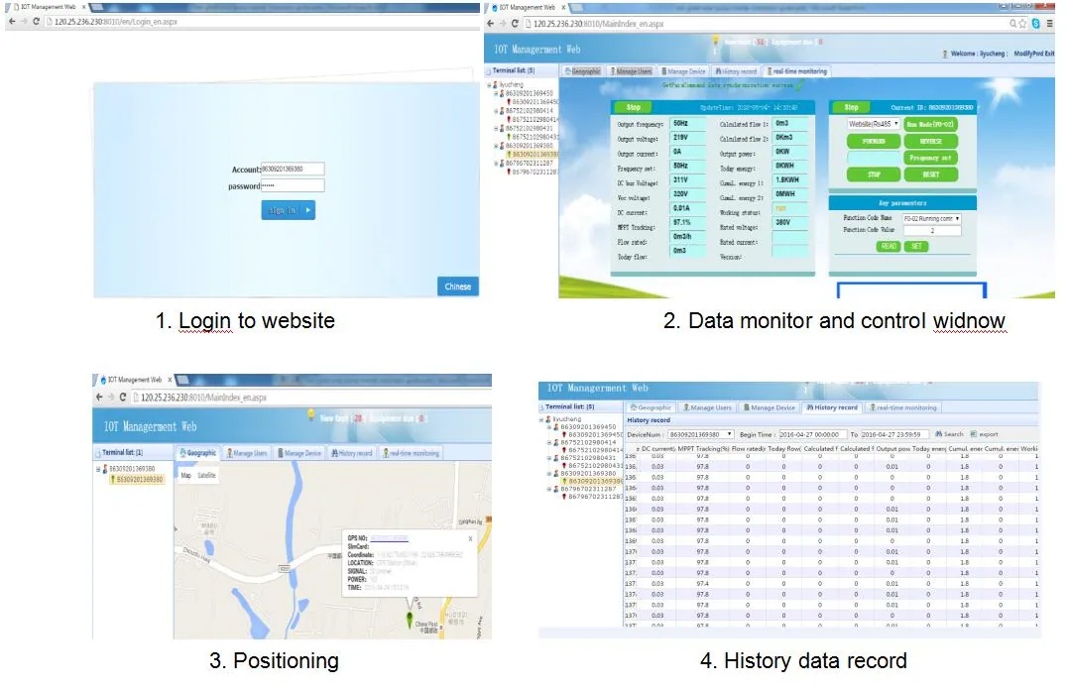Click the Account field on the login page
The image size is (1070, 690).
(293, 169)
